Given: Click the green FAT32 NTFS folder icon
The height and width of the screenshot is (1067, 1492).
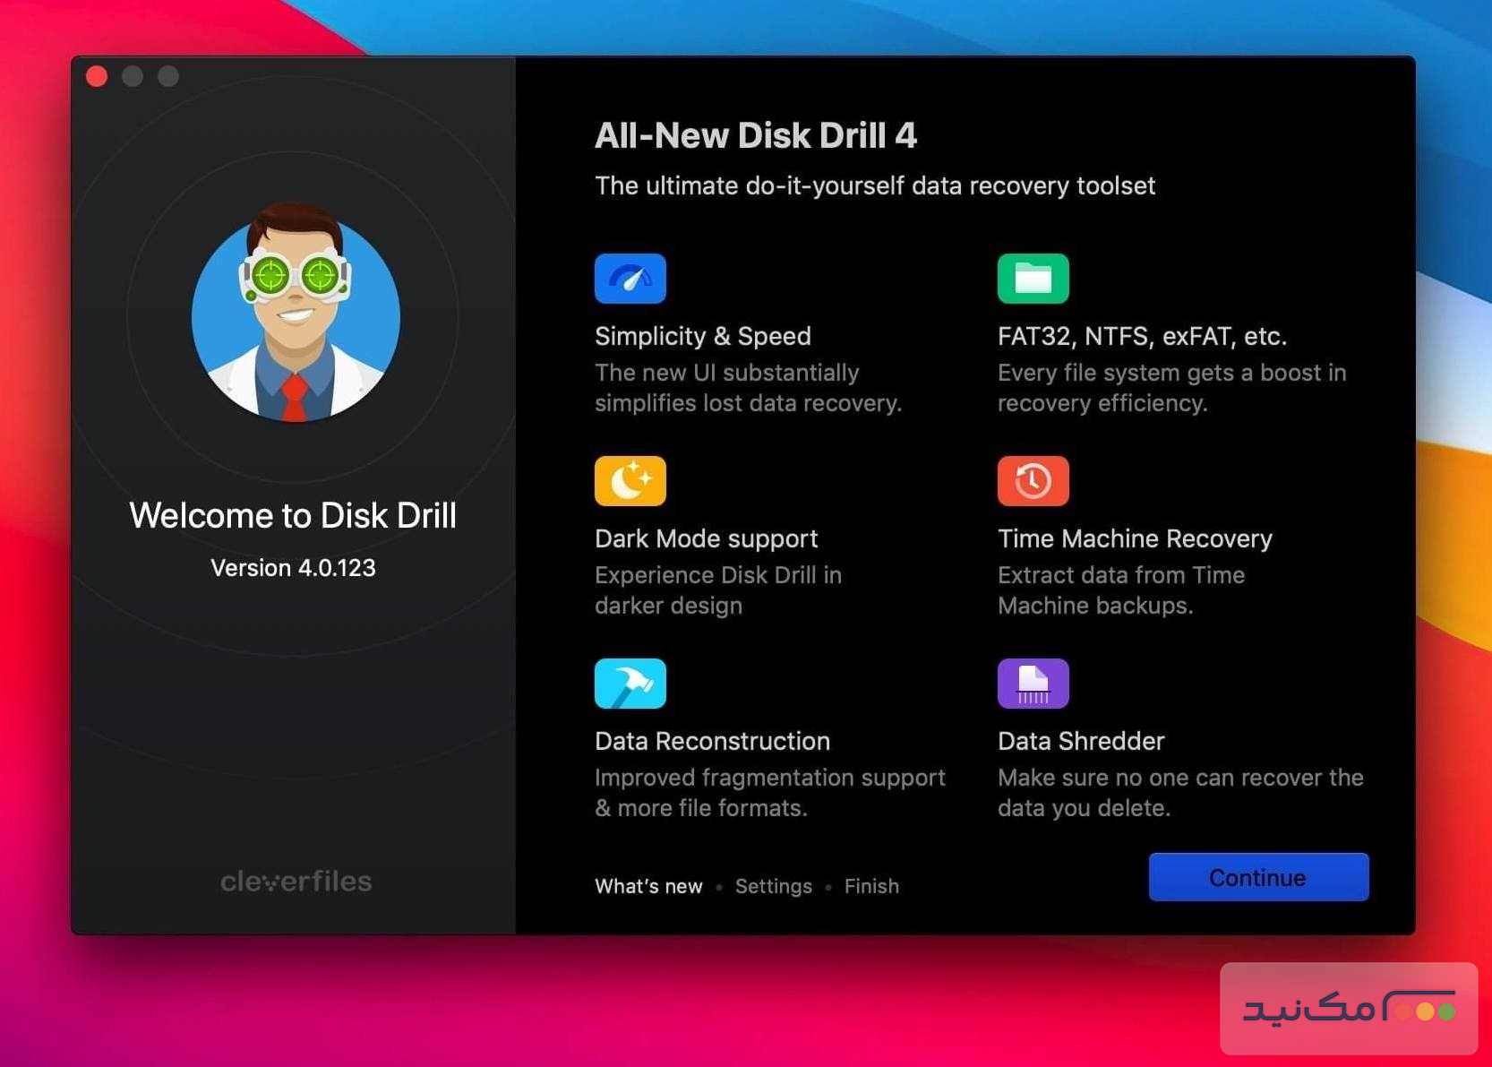Looking at the screenshot, I should tap(1033, 279).
